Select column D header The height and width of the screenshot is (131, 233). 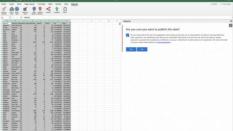pyautogui.click(x=32, y=21)
